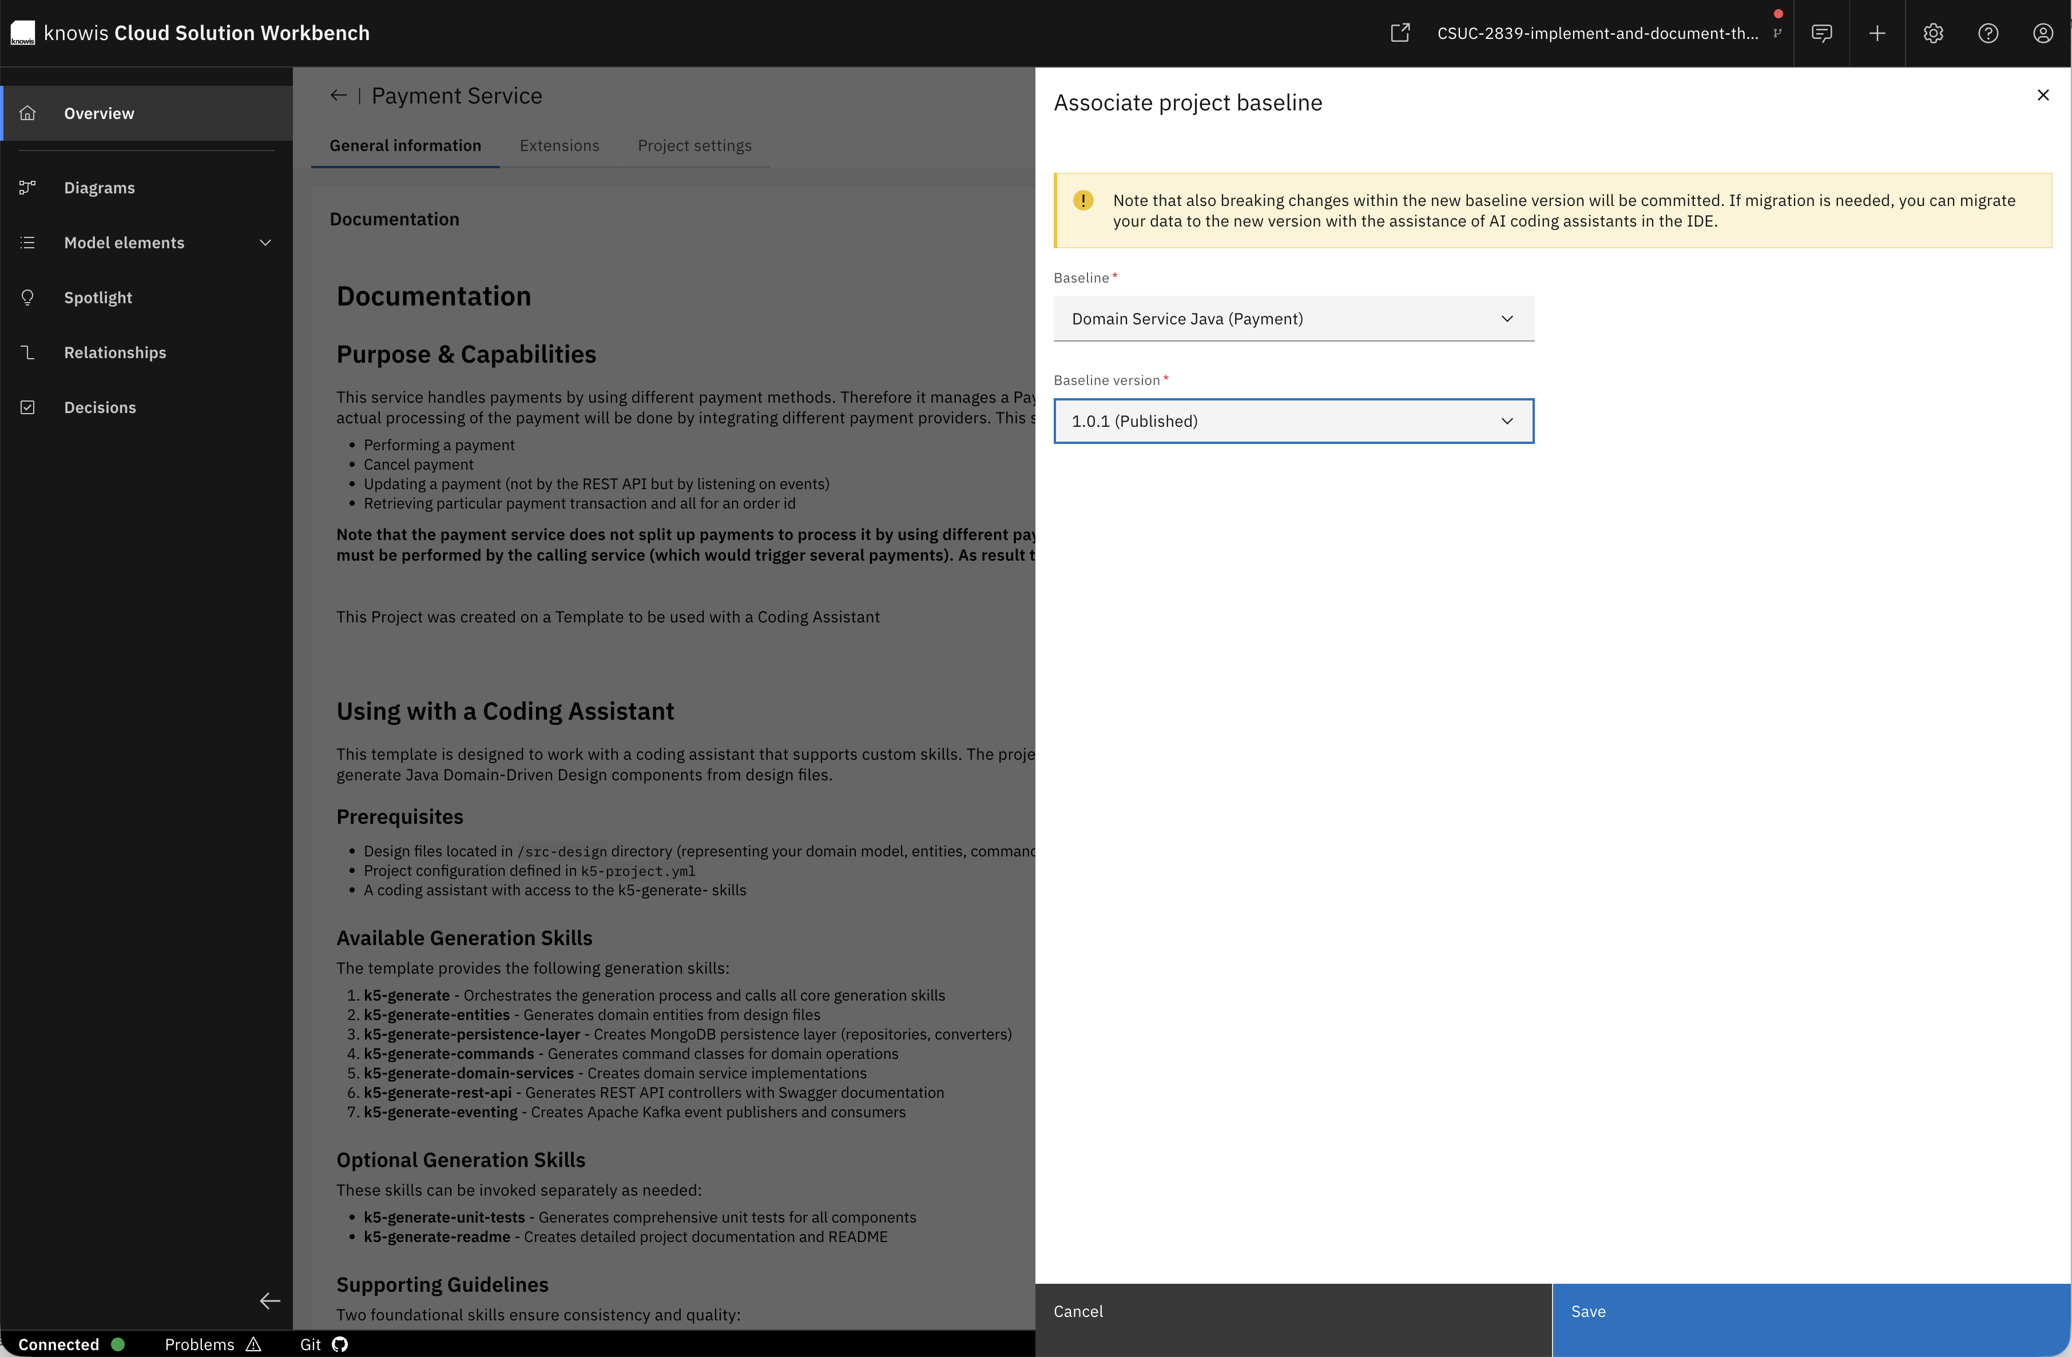The height and width of the screenshot is (1357, 2072).
Task: Click the Diagrams sidebar icon
Action: click(28, 187)
